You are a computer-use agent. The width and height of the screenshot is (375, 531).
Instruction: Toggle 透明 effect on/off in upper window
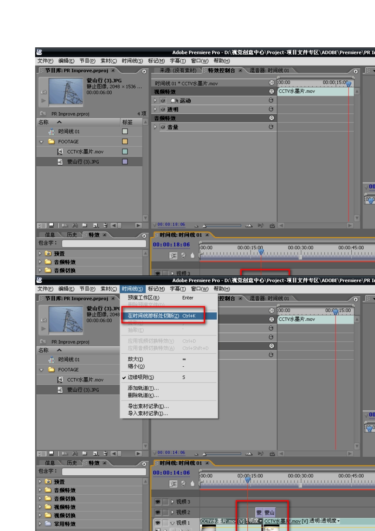163,109
